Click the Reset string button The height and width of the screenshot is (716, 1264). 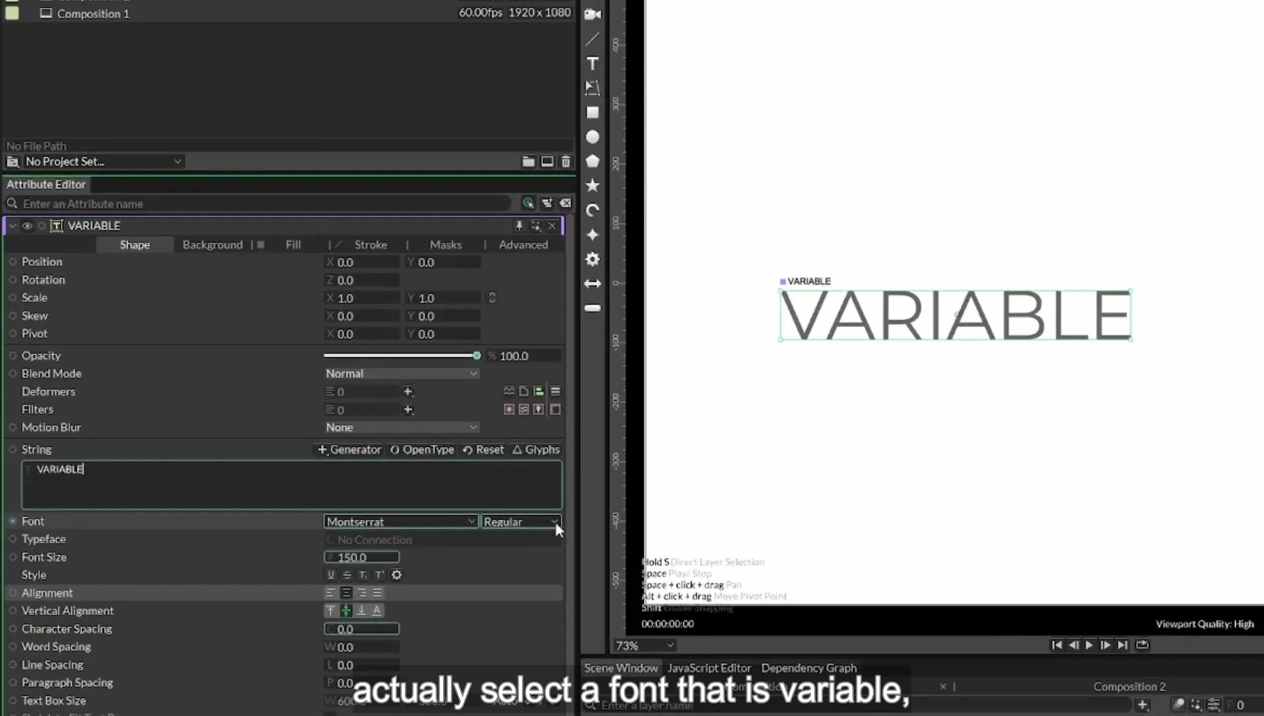pyautogui.click(x=483, y=449)
